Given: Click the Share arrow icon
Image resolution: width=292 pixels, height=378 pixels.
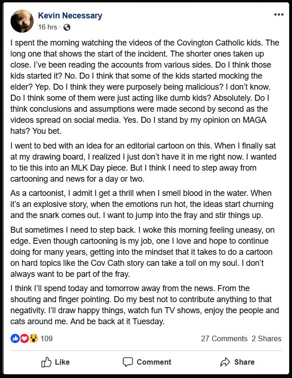Looking at the screenshot, I should tap(225, 362).
